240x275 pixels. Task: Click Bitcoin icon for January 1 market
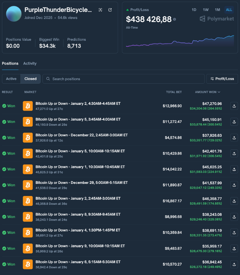click(28, 169)
